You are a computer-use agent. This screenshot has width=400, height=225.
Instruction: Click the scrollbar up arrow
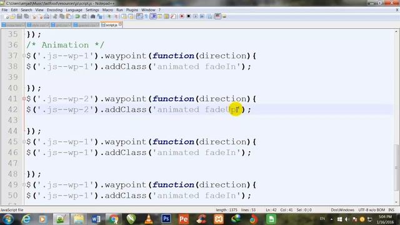click(x=396, y=32)
